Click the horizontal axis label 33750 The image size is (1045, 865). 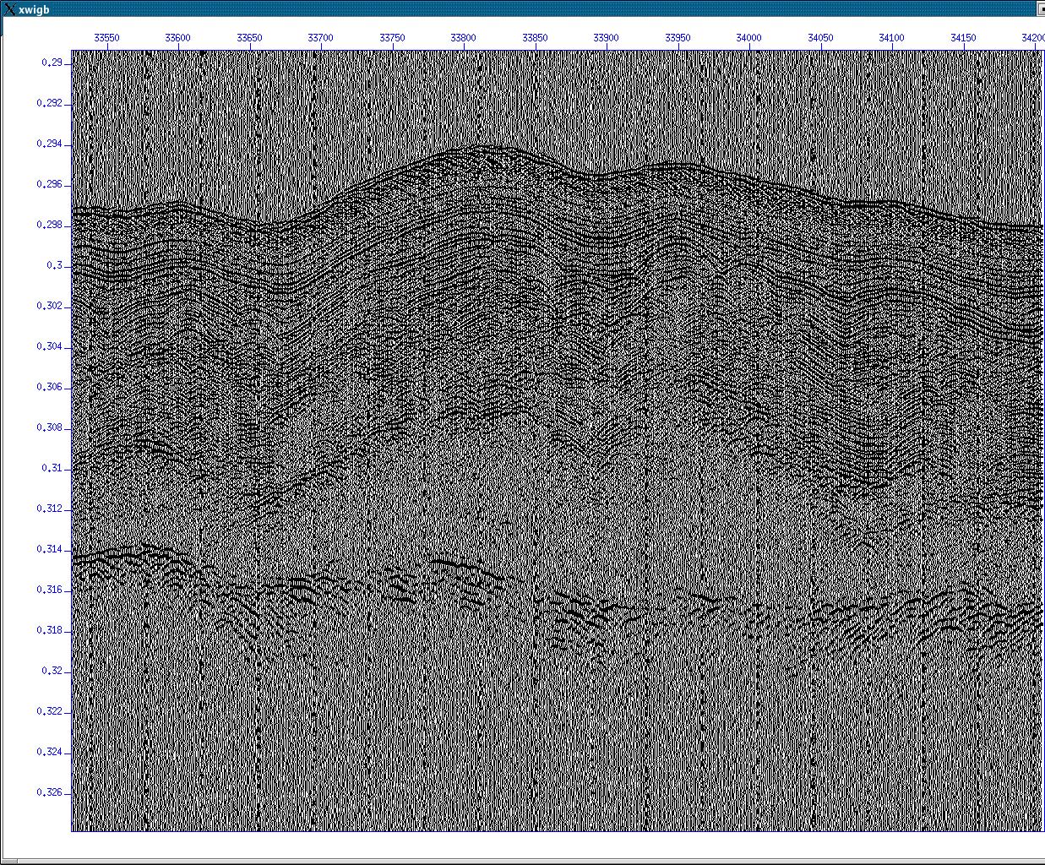[392, 38]
